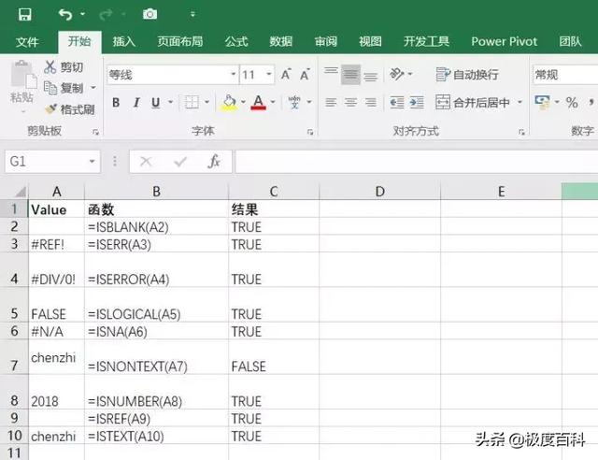Click the Undo arrow icon
This screenshot has height=460, width=598.
click(x=65, y=15)
